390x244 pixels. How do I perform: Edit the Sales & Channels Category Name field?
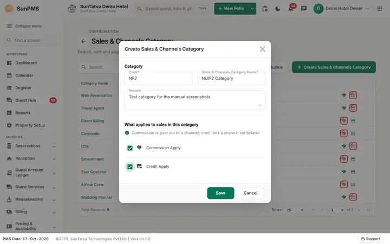231,79
